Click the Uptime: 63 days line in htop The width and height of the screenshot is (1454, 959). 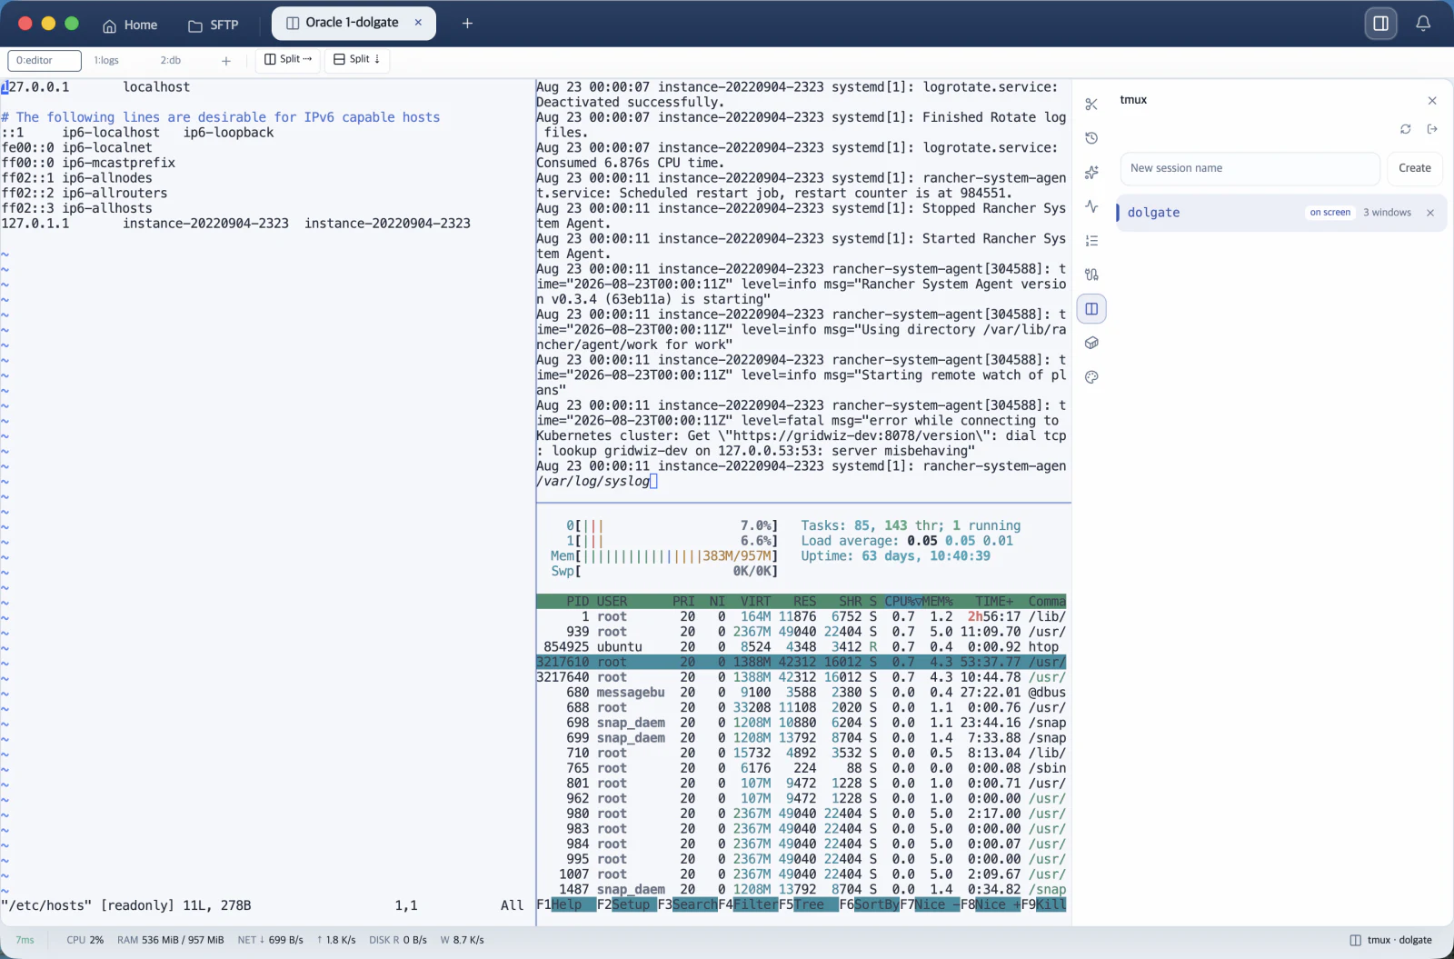pos(895,556)
